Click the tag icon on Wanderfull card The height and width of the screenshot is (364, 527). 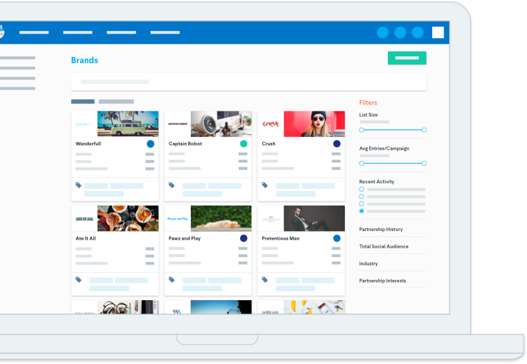coord(78,185)
